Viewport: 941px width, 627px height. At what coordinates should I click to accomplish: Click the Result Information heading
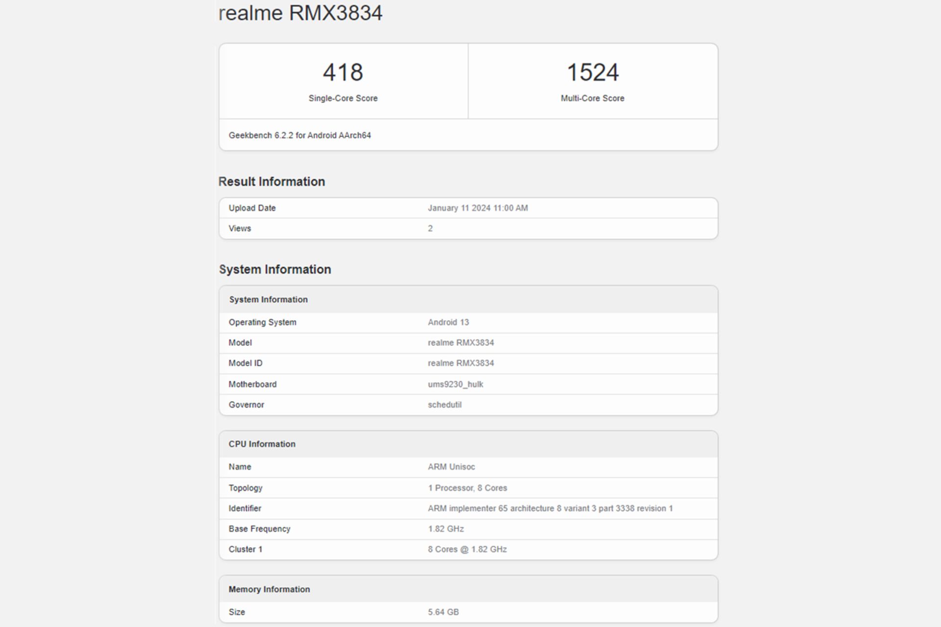[x=272, y=182]
